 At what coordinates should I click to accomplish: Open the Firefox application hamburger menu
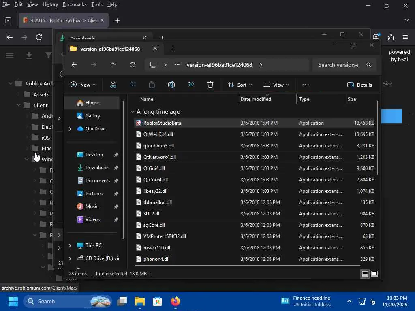coord(405,37)
